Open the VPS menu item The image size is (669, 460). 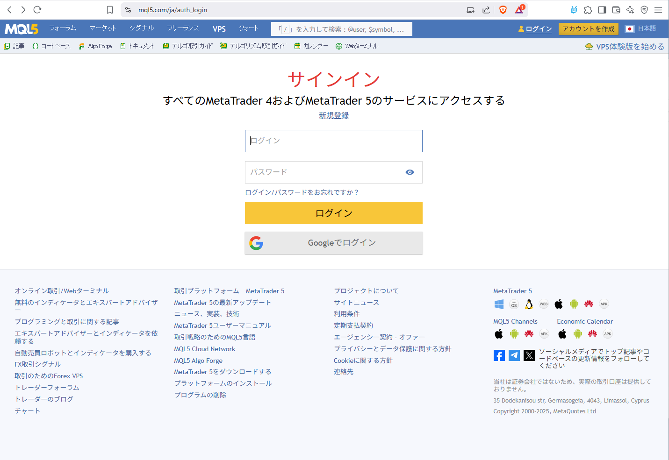tap(219, 29)
